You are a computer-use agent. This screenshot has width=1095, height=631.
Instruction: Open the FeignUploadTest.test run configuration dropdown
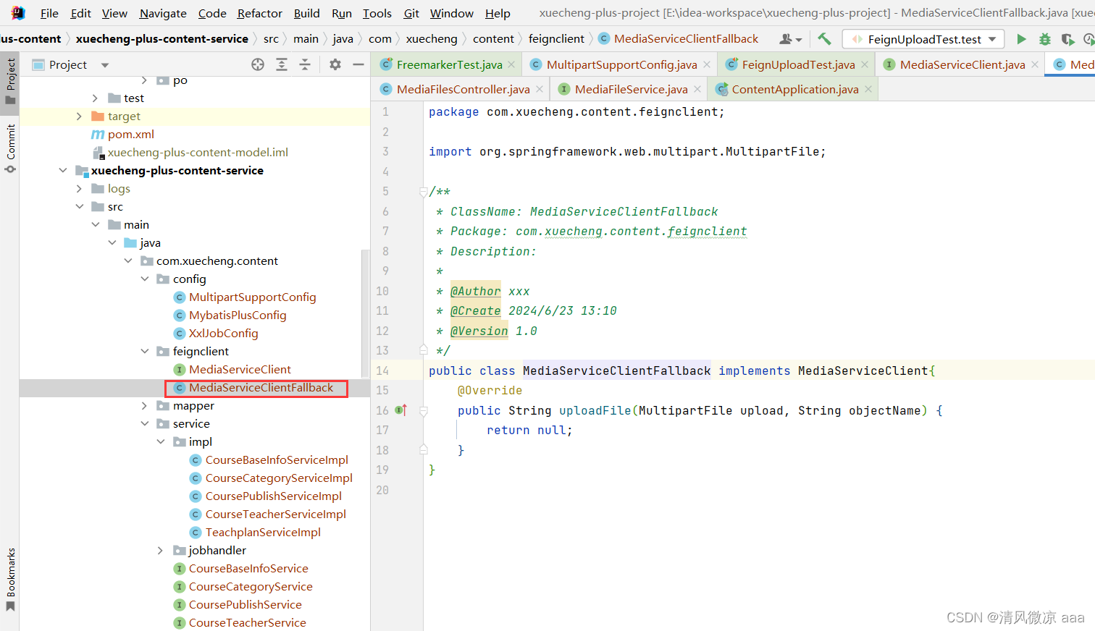click(992, 39)
